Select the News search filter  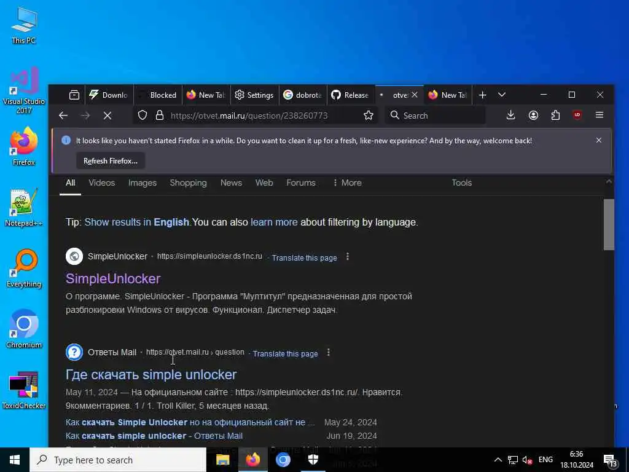[231, 183]
